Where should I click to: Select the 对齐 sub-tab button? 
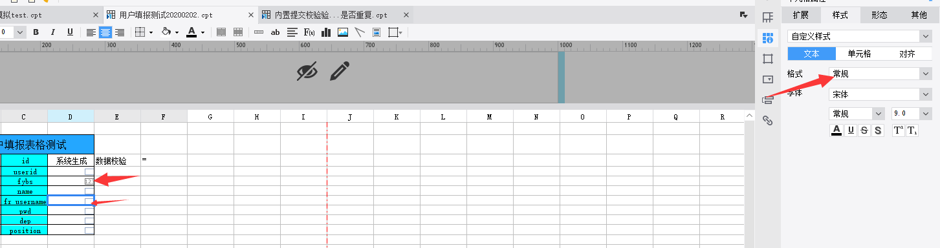pos(908,54)
